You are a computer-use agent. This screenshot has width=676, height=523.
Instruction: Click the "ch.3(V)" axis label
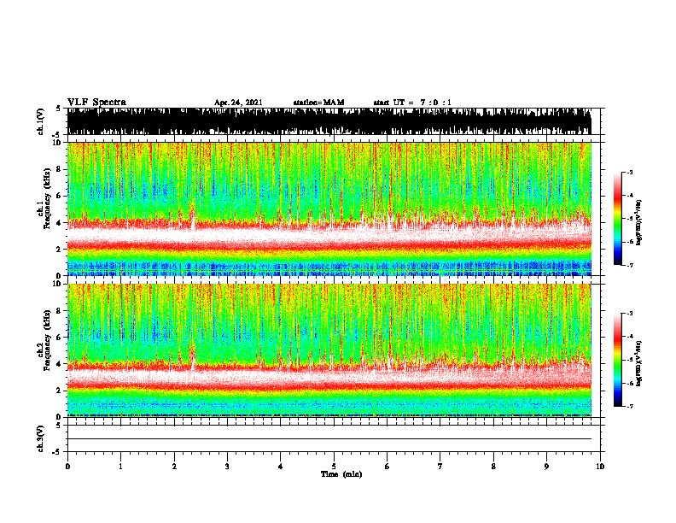pos(41,438)
